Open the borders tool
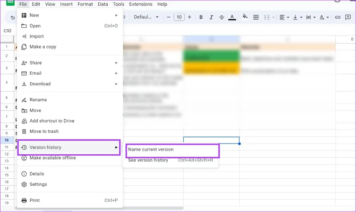The height and width of the screenshot is (212, 356). (256, 17)
